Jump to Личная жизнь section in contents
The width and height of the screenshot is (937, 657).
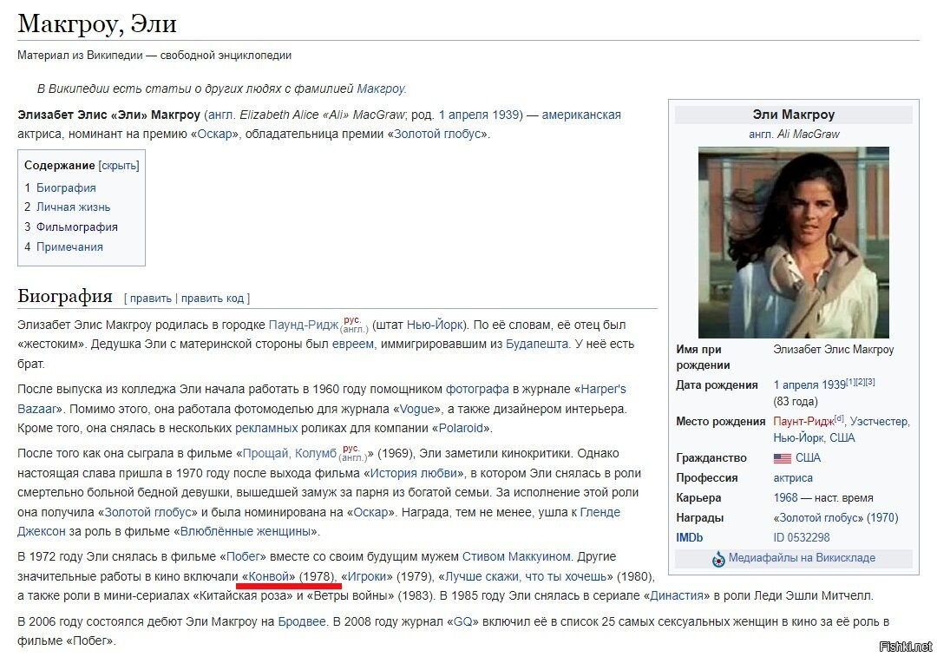(73, 207)
